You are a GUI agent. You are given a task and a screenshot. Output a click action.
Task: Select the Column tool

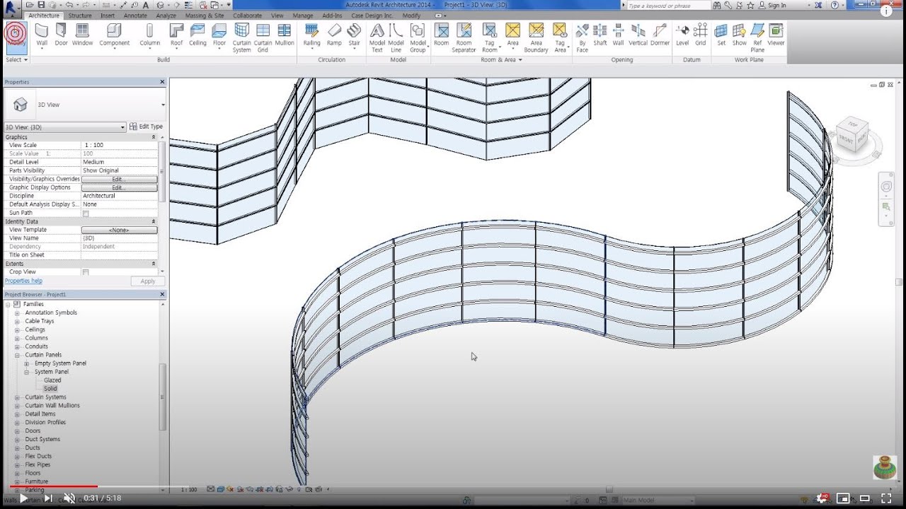pos(149,35)
